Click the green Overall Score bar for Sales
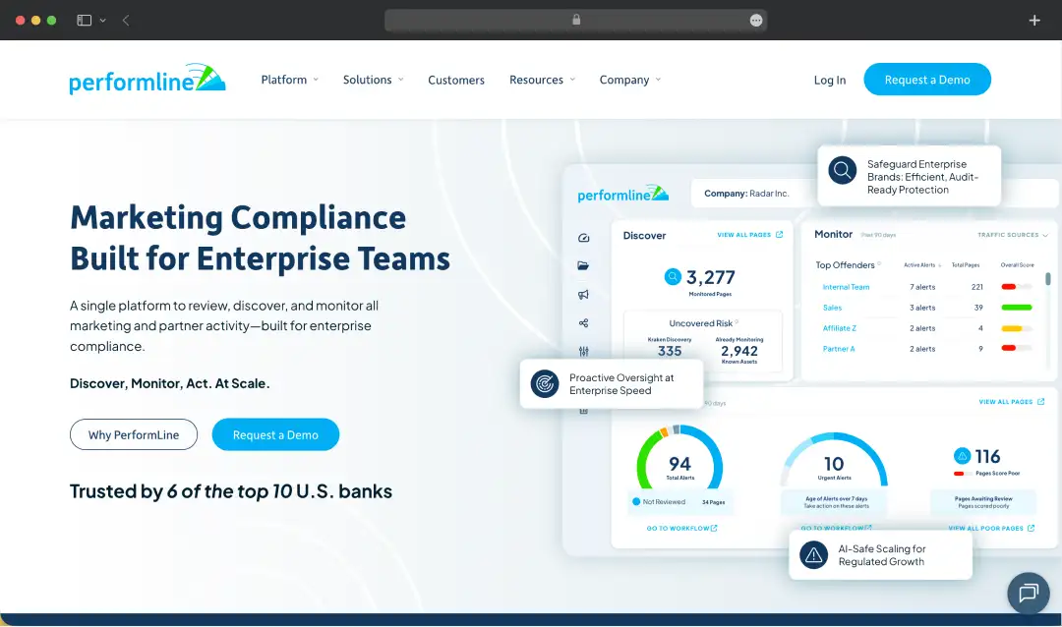Viewport: 1062px width, 627px height. click(x=1017, y=307)
